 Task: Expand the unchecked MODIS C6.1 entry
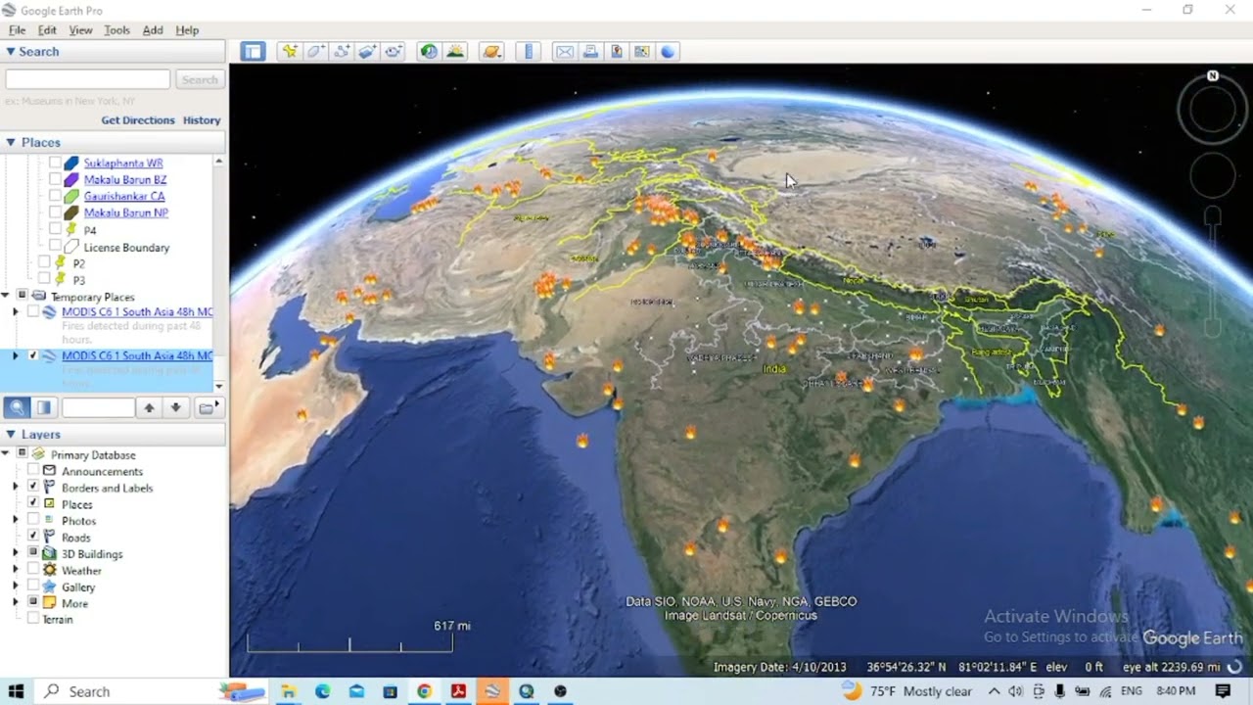pos(16,311)
